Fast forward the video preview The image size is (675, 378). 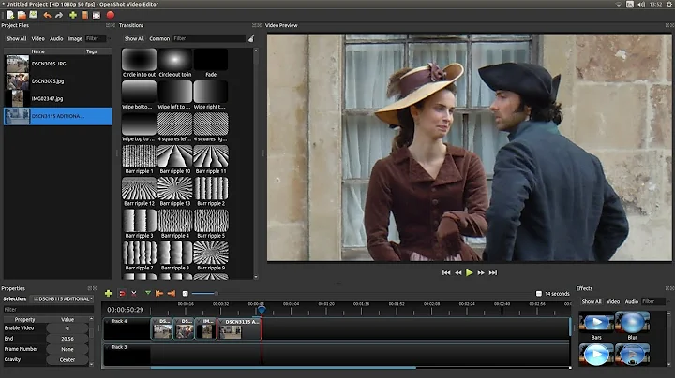pos(481,273)
